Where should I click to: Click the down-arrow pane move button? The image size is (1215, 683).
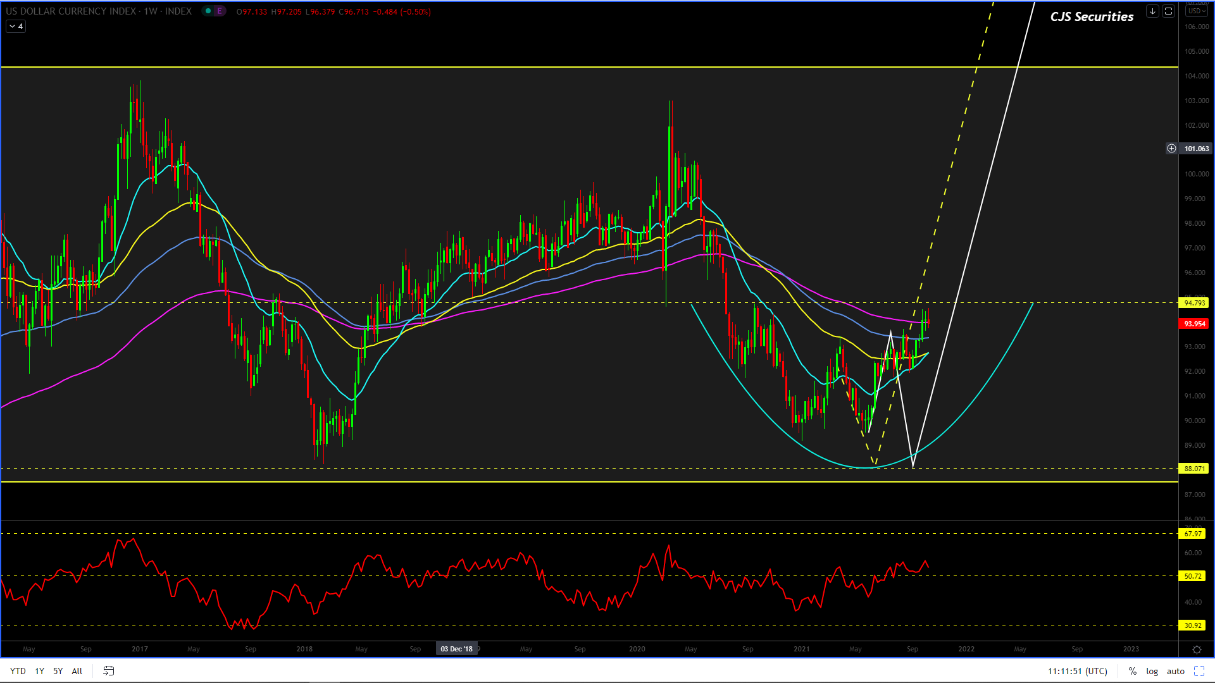click(x=1152, y=11)
